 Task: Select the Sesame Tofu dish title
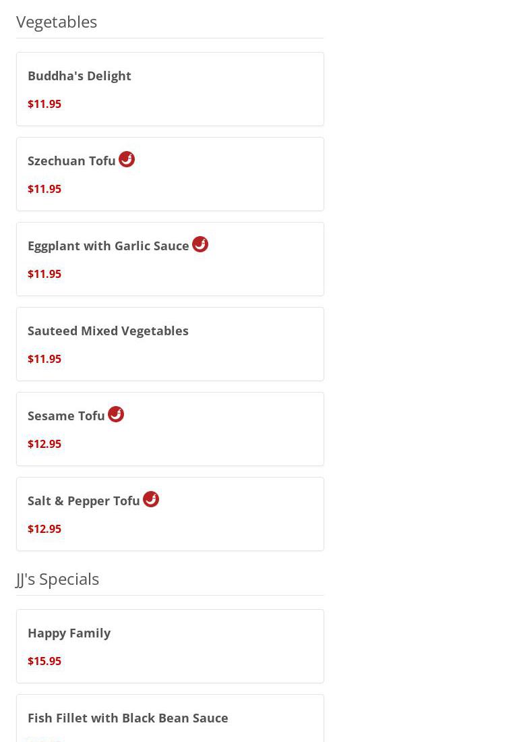[x=66, y=416]
